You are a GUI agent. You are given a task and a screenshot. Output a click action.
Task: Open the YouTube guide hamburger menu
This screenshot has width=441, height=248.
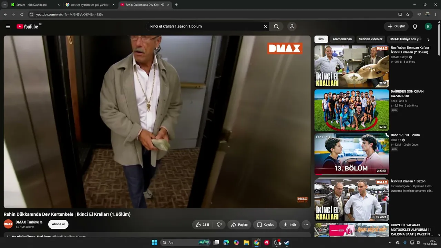(x=8, y=27)
